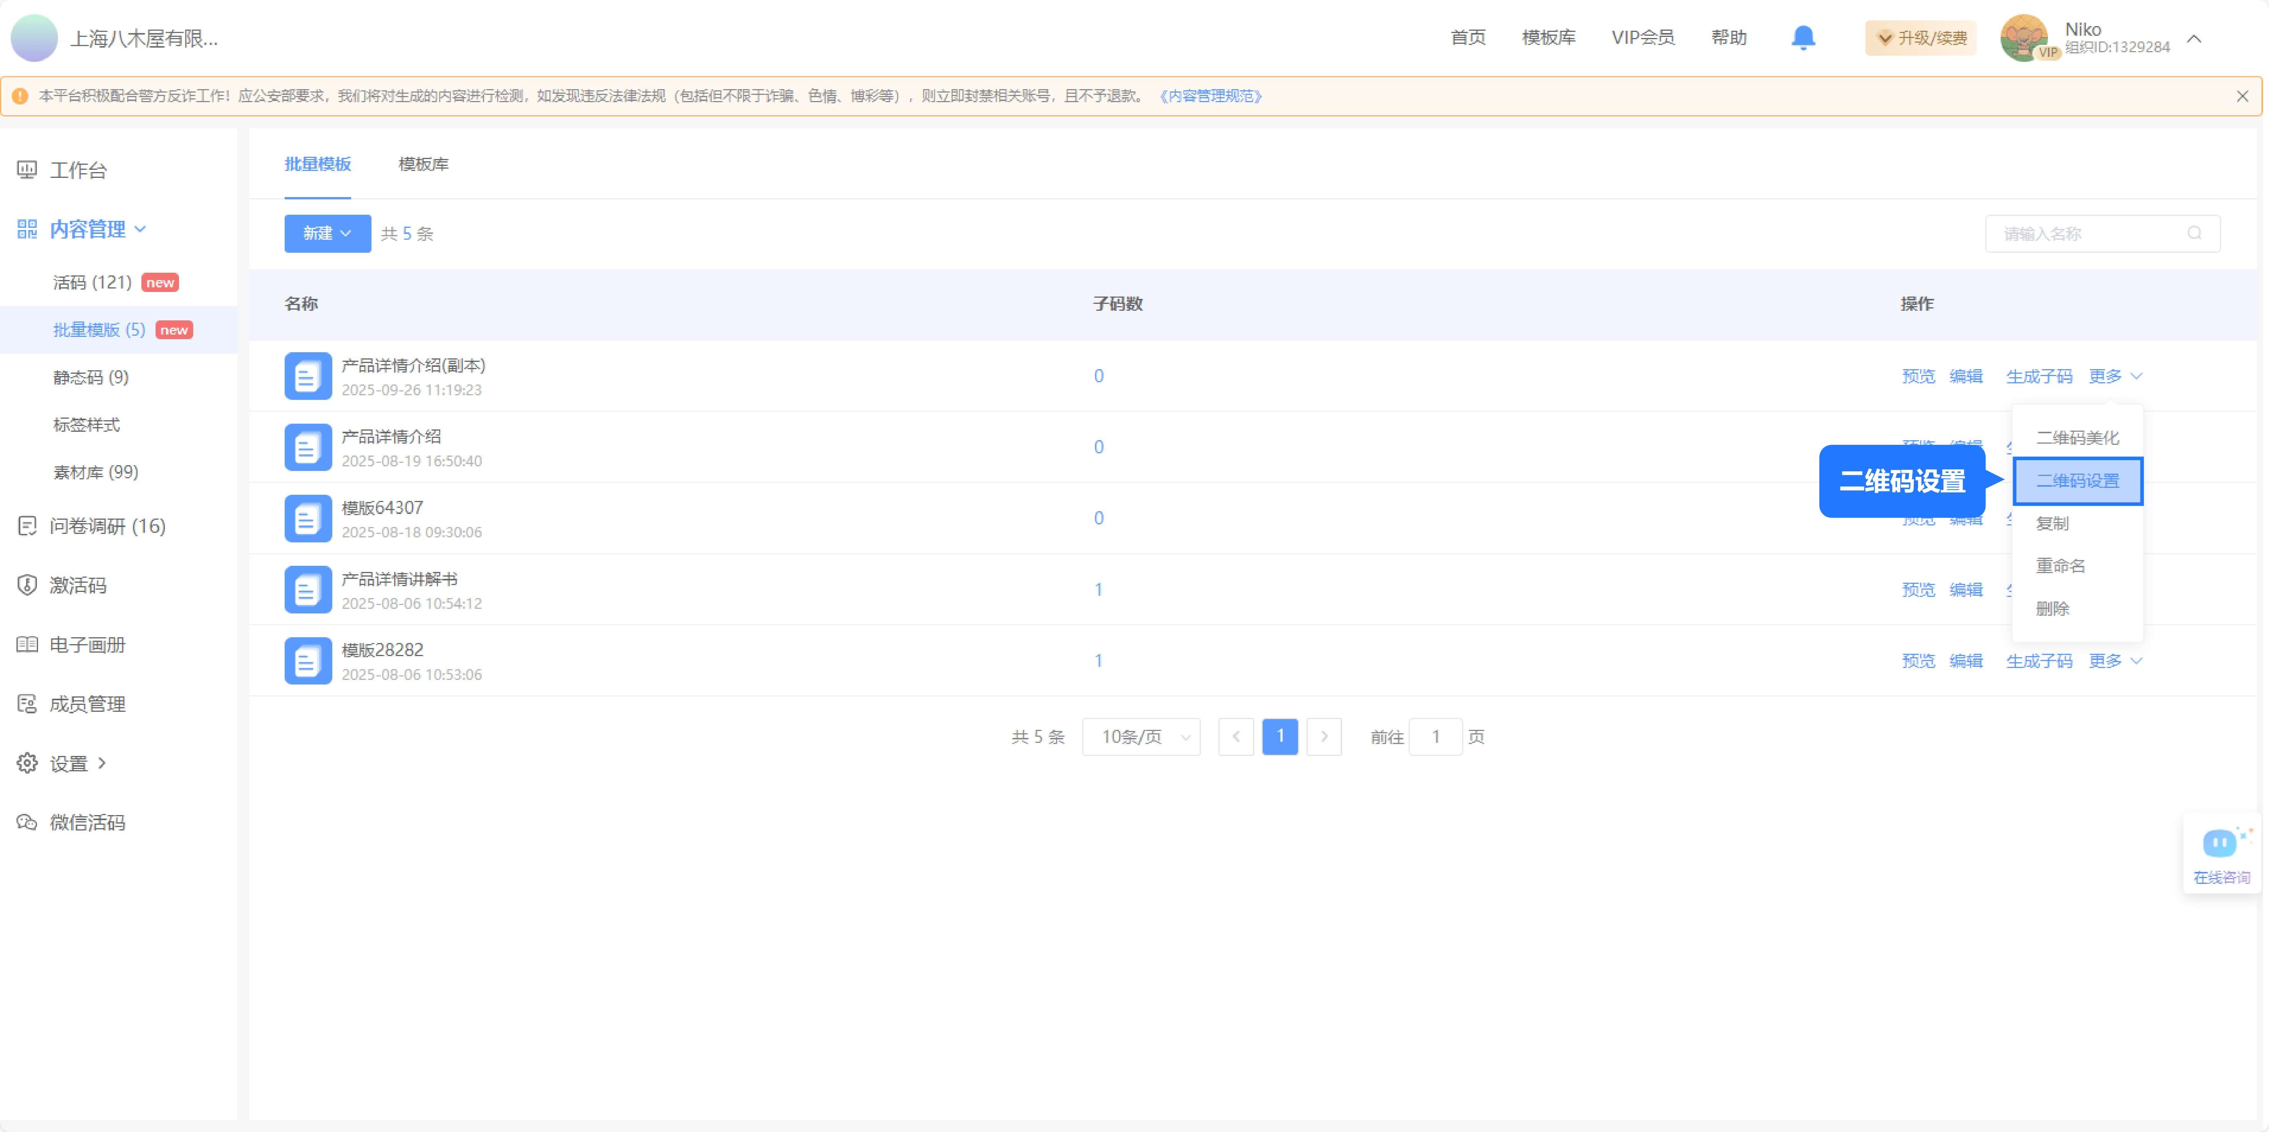Select 二维码设置 in the context menu
2273x1132 pixels.
click(x=2077, y=480)
